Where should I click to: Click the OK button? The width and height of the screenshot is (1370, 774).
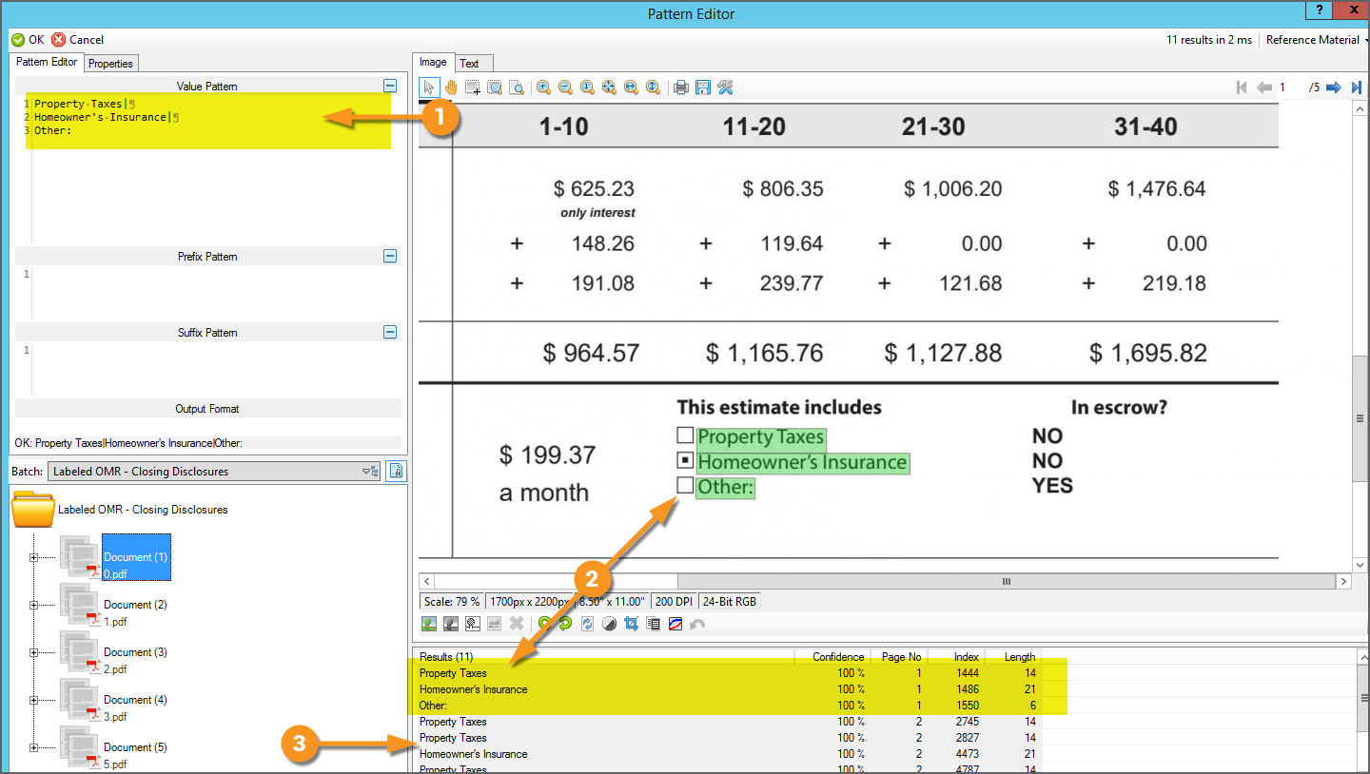[28, 40]
